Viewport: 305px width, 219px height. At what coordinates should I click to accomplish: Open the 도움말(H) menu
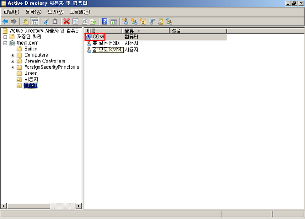click(80, 12)
